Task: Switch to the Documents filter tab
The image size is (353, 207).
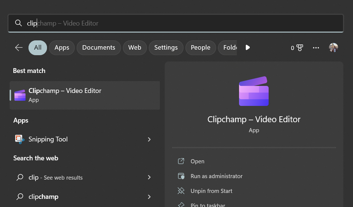Action: click(98, 47)
